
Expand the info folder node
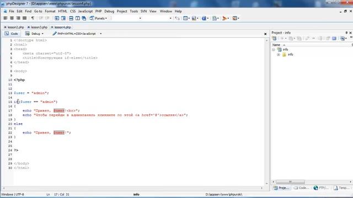pos(279,54)
